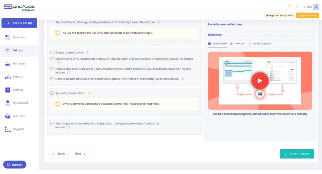
Task: Enable Double Opt-In checkbox
Action: [x=52, y=53]
